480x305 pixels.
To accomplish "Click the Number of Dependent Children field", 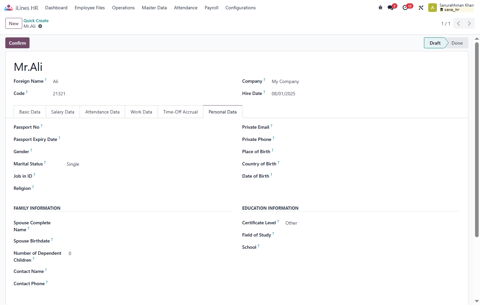I will coord(150,253).
